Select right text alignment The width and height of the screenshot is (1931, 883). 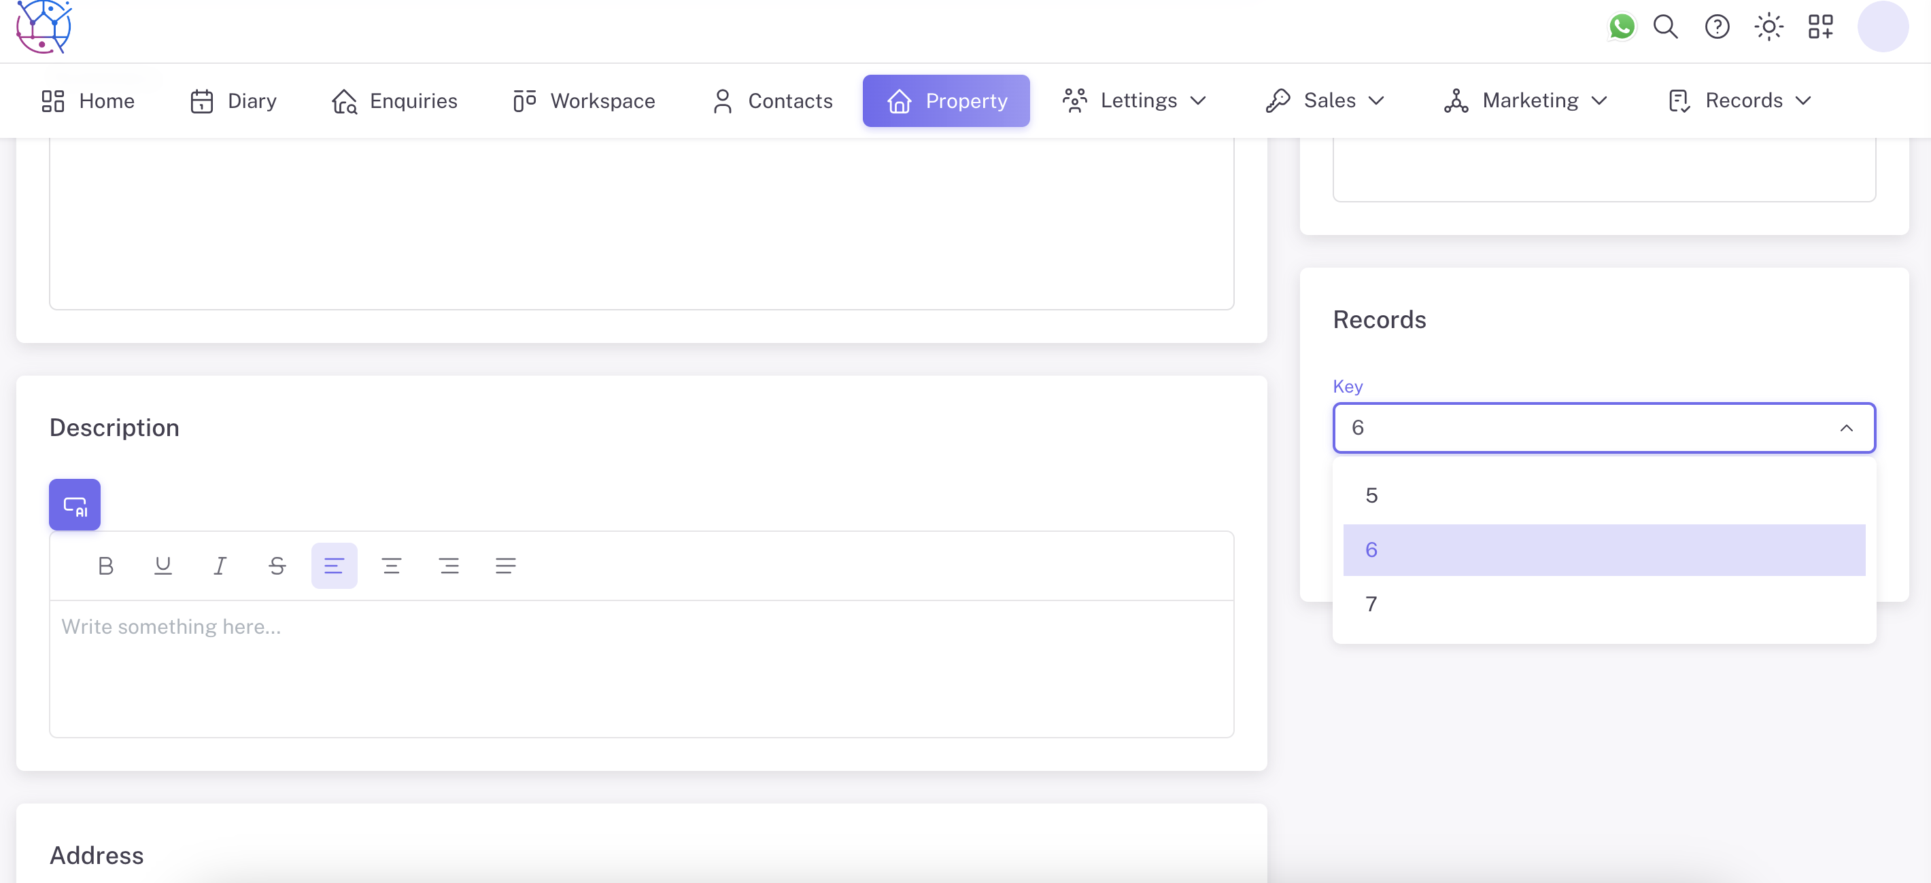click(x=449, y=566)
